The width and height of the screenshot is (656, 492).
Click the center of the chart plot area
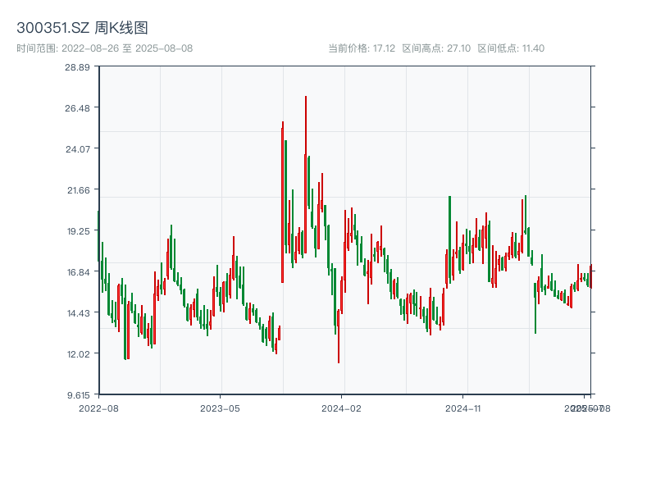pyautogui.click(x=343, y=232)
